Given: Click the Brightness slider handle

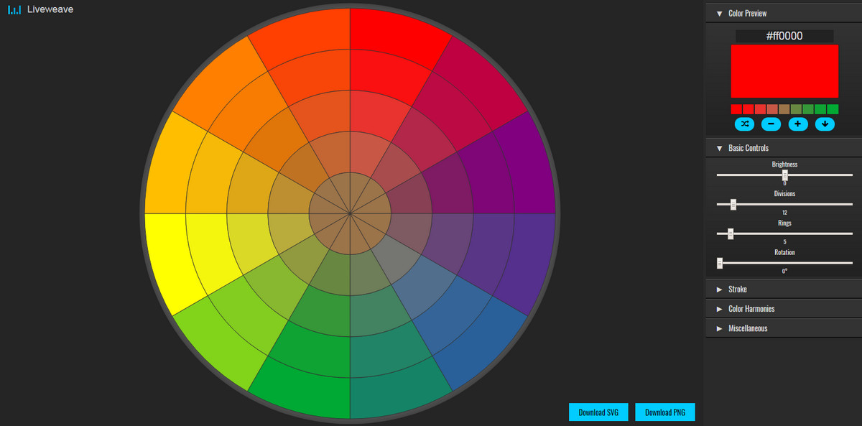Looking at the screenshot, I should click(x=785, y=175).
